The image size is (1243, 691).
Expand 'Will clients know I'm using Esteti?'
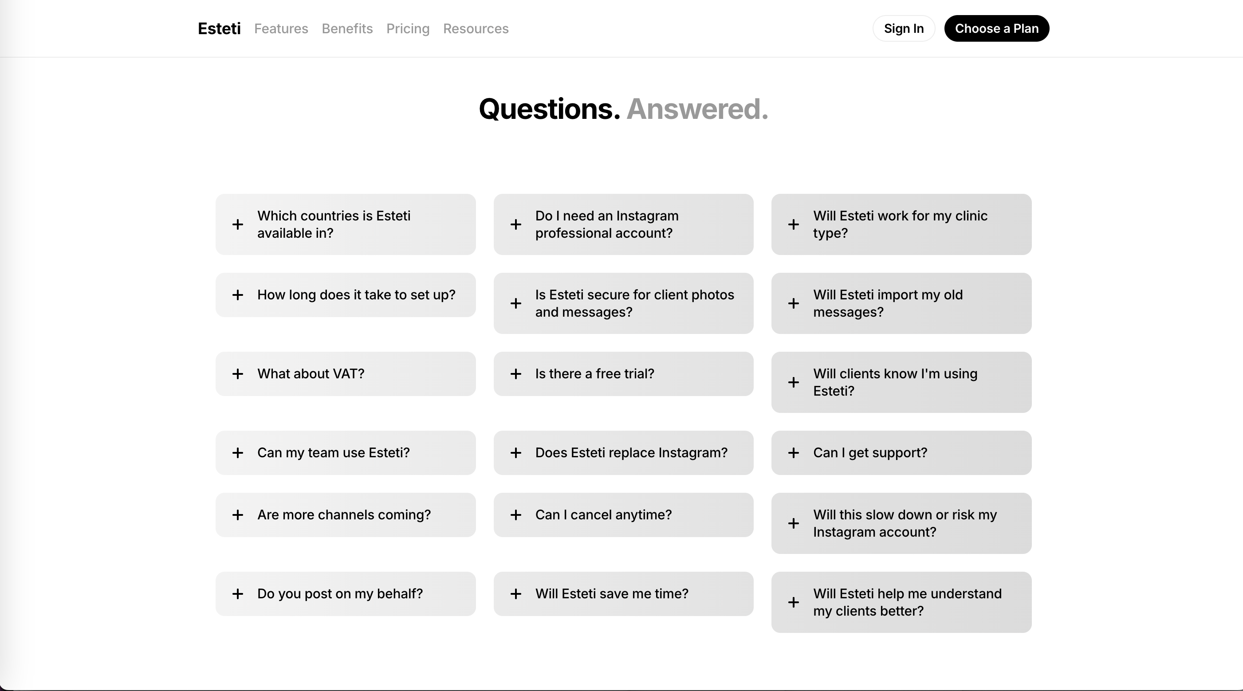tap(901, 382)
